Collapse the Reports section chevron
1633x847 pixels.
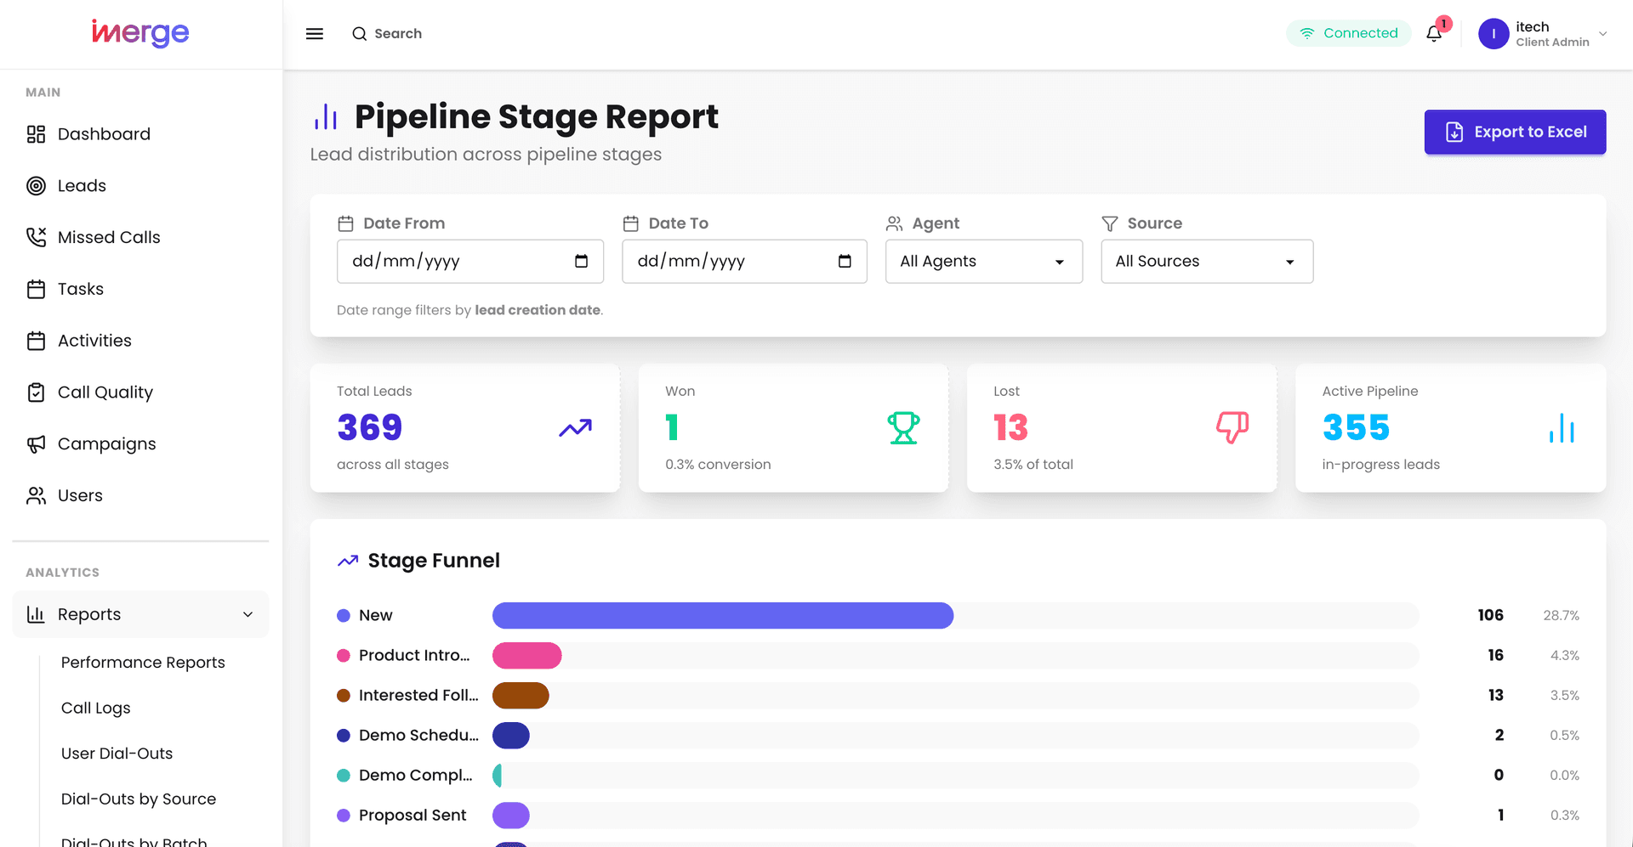coord(248,614)
